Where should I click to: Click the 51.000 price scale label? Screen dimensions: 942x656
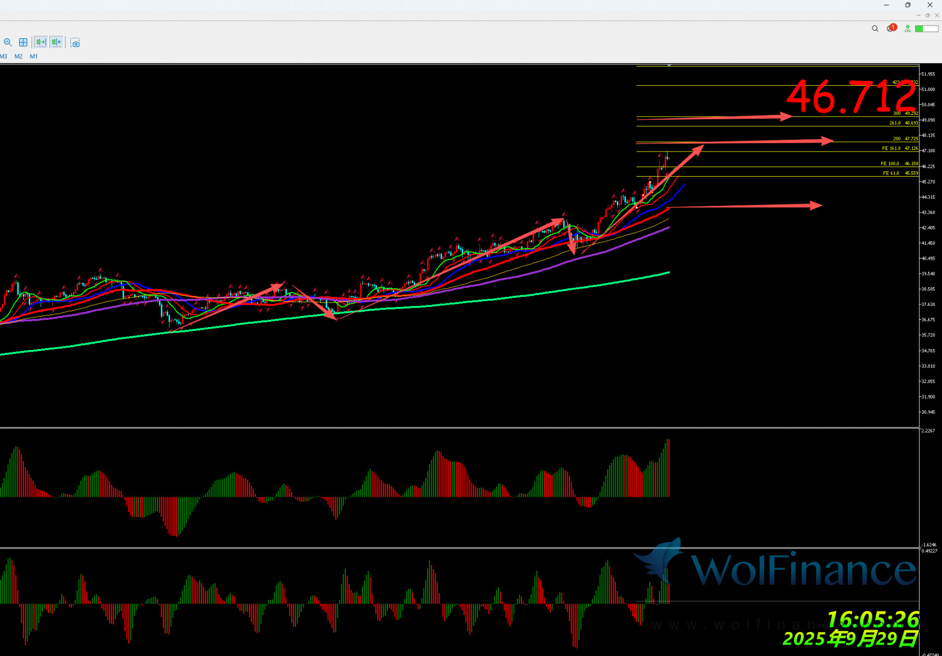pyautogui.click(x=928, y=89)
